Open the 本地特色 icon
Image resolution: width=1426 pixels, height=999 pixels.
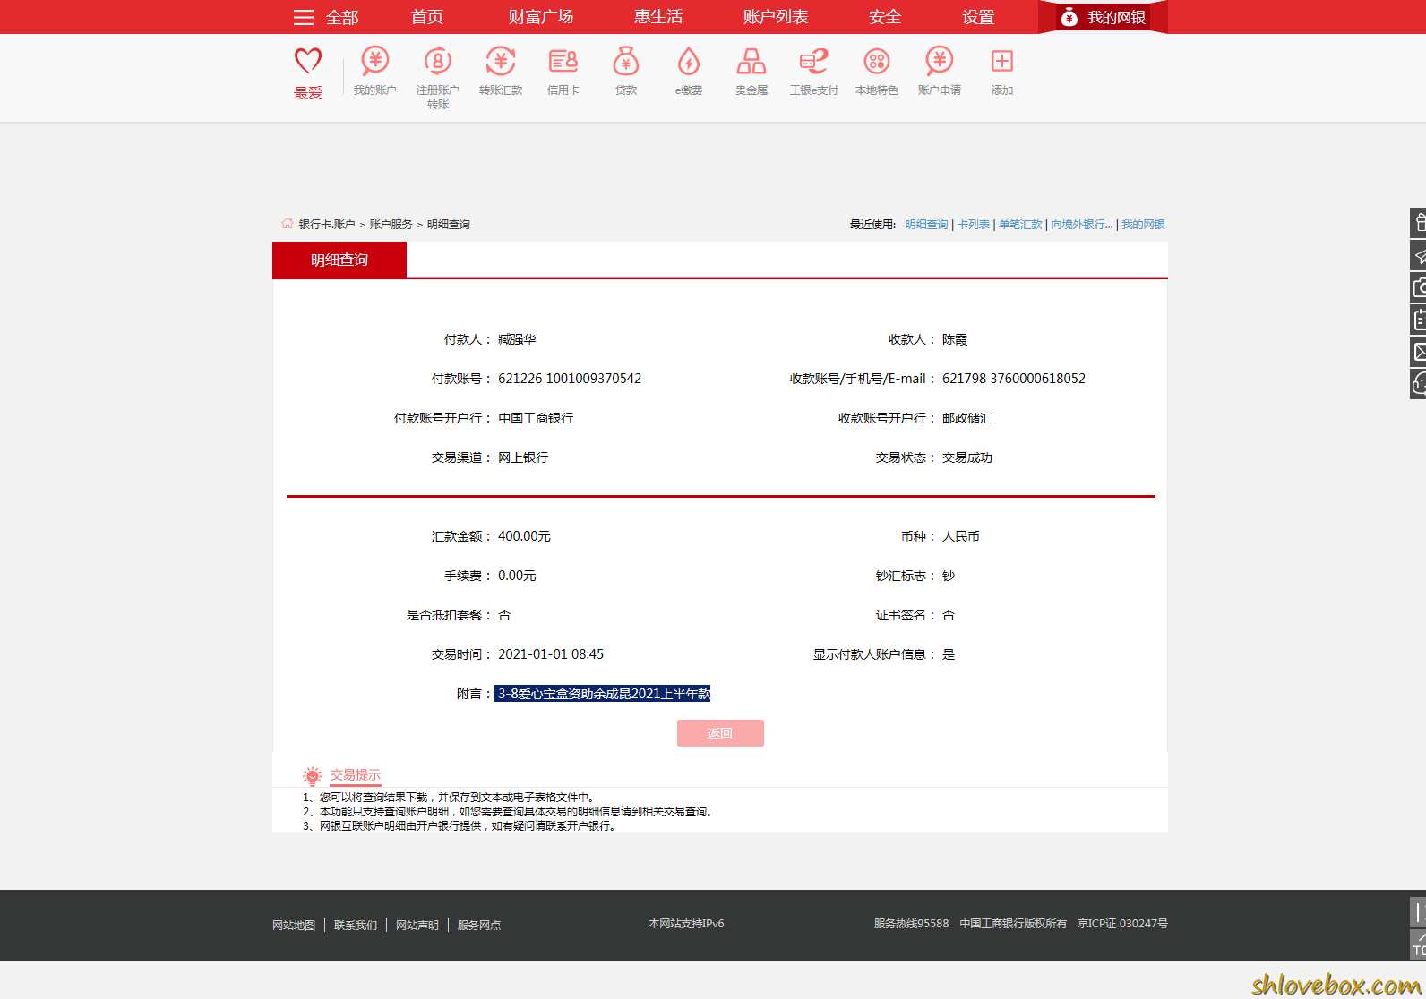[x=877, y=61]
